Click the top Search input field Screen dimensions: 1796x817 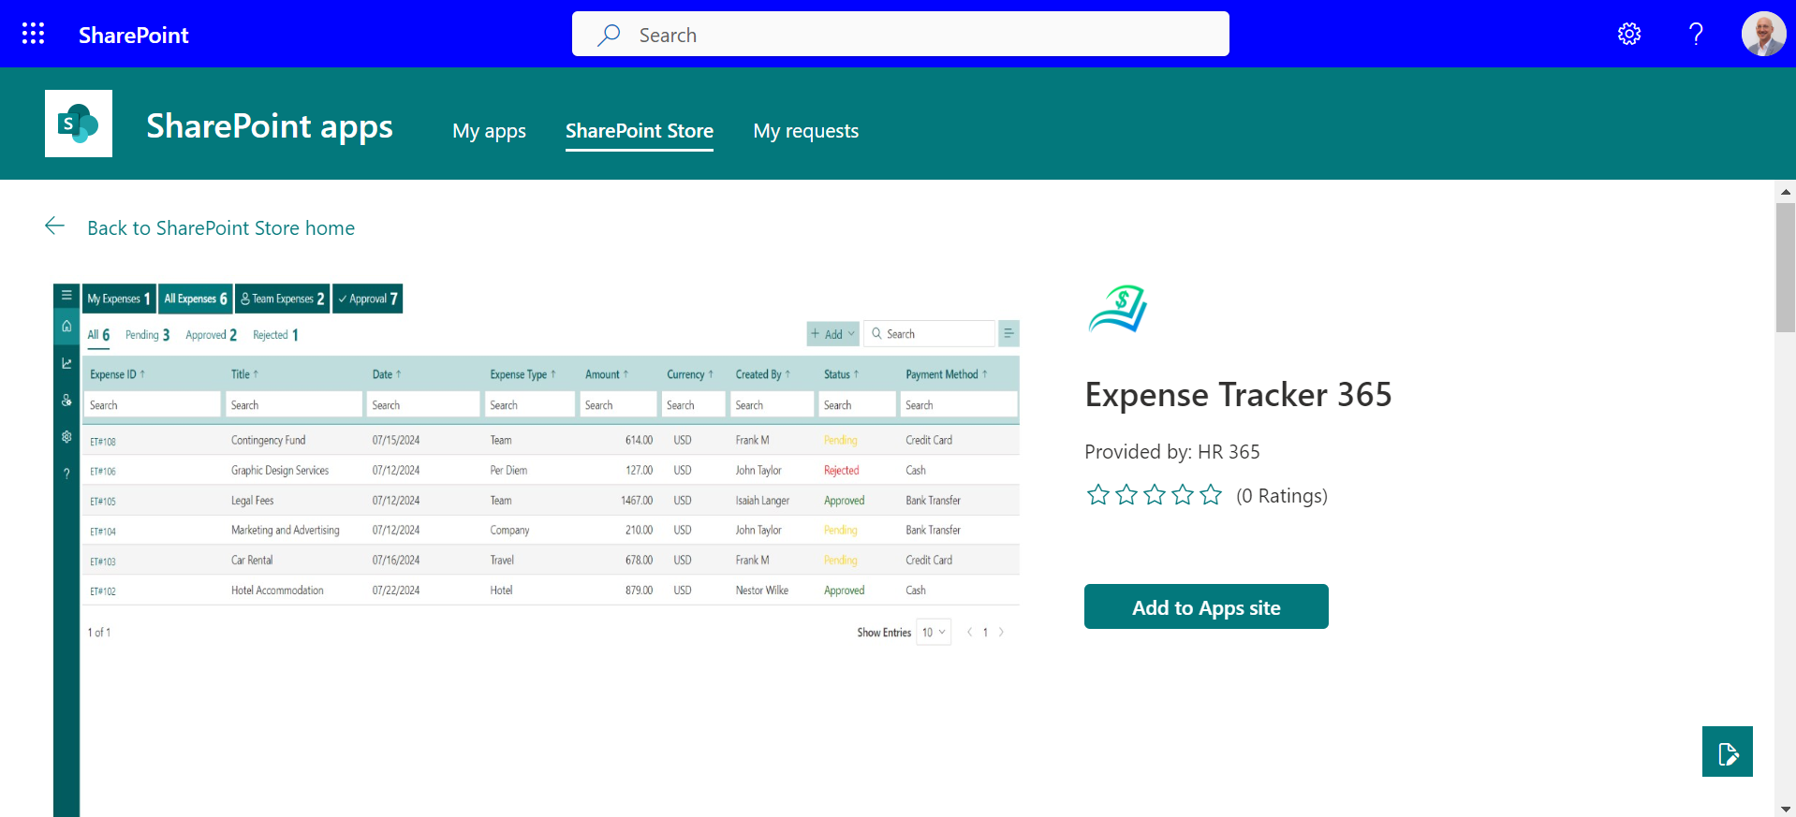pos(901,34)
